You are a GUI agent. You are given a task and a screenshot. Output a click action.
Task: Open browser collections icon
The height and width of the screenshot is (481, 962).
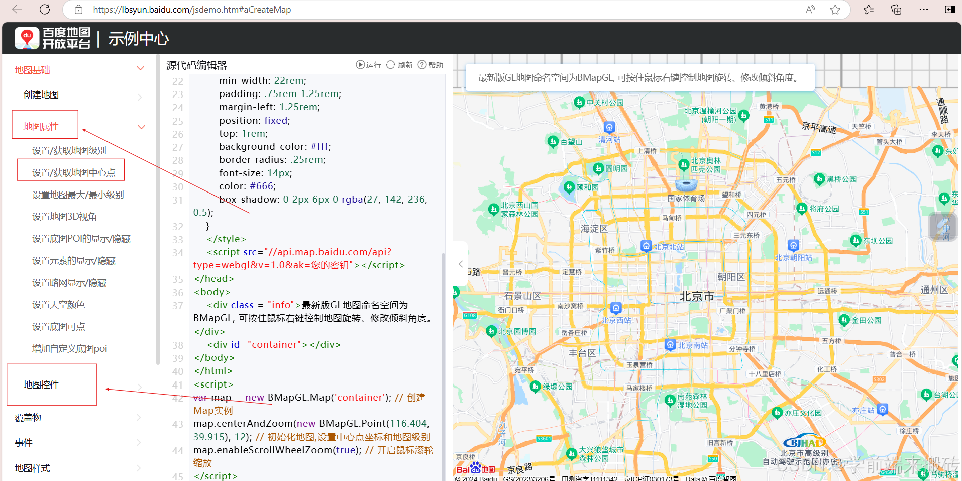896,10
